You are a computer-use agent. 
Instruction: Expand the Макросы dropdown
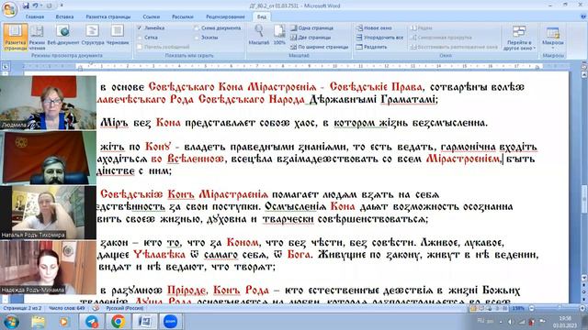point(553,38)
